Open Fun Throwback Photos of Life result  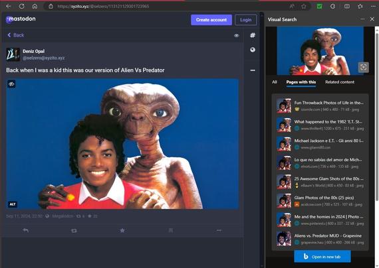[x=320, y=105]
